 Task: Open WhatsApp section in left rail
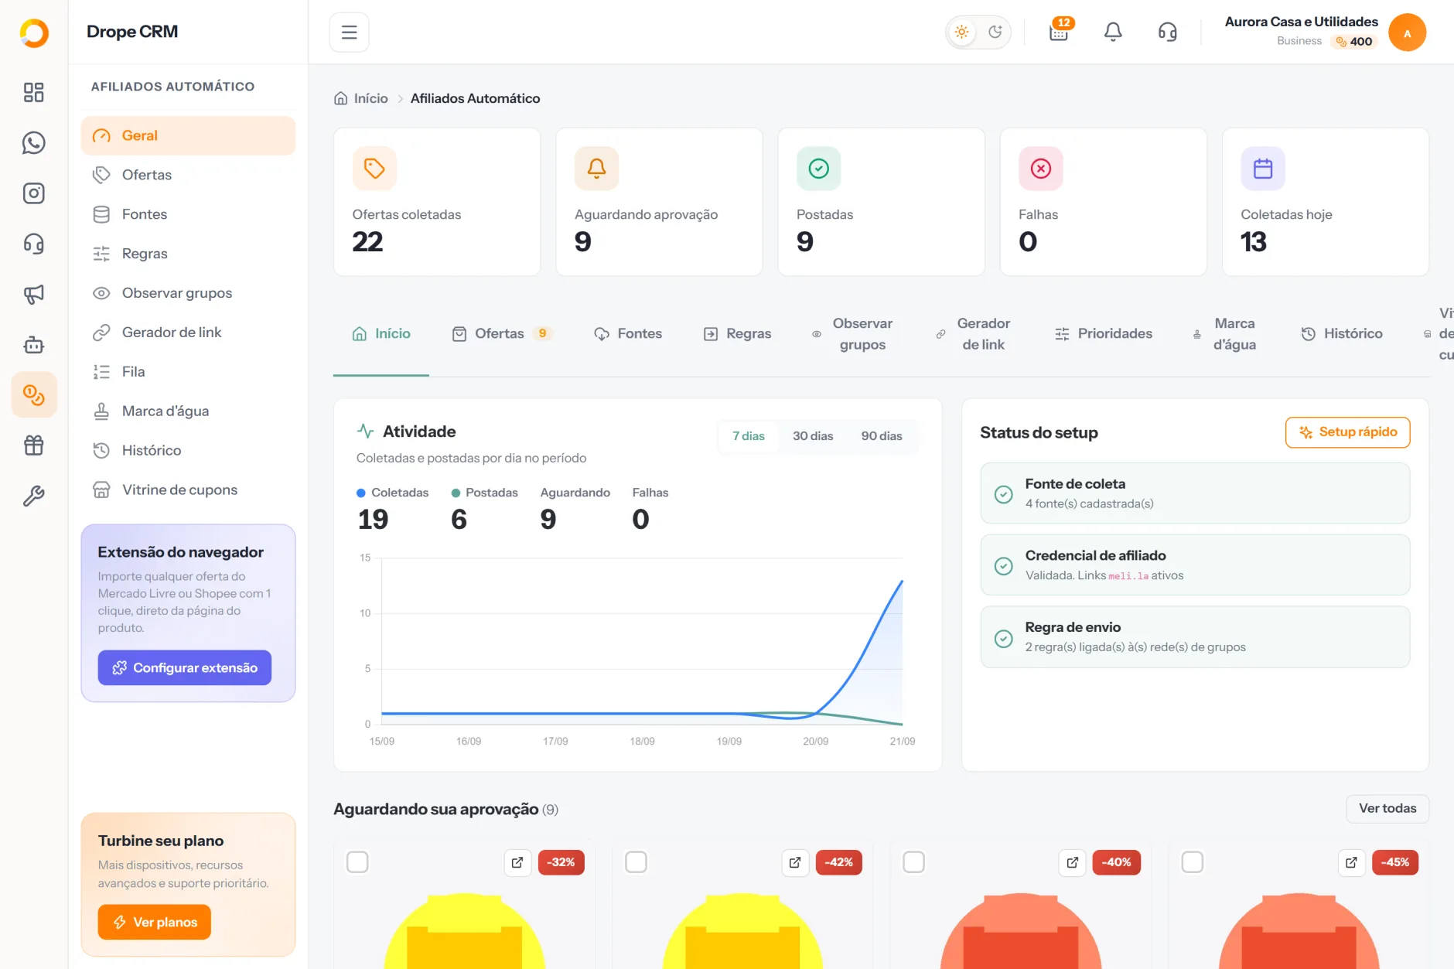(34, 143)
